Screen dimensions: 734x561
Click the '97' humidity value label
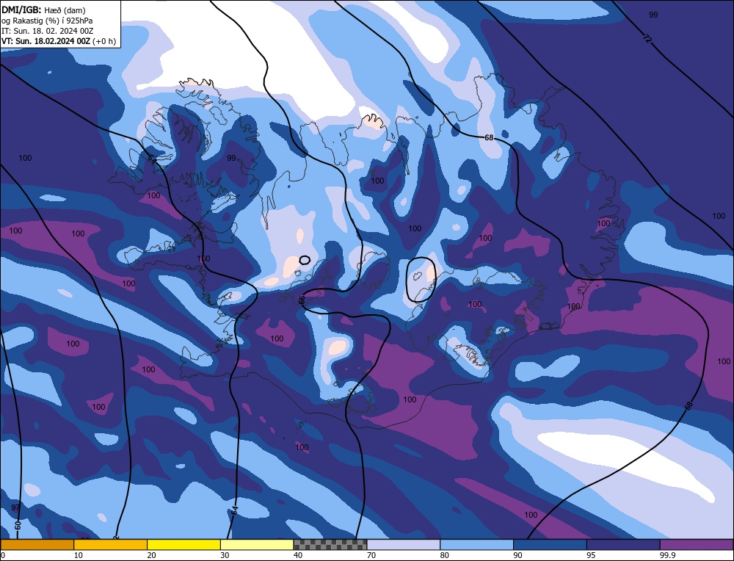(x=15, y=507)
